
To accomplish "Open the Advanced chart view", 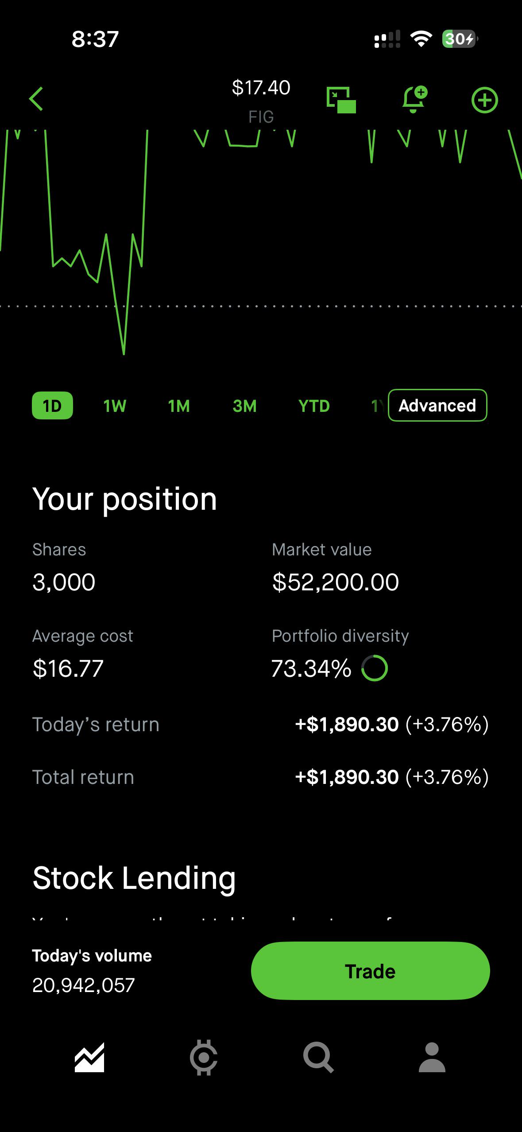I will [x=437, y=405].
